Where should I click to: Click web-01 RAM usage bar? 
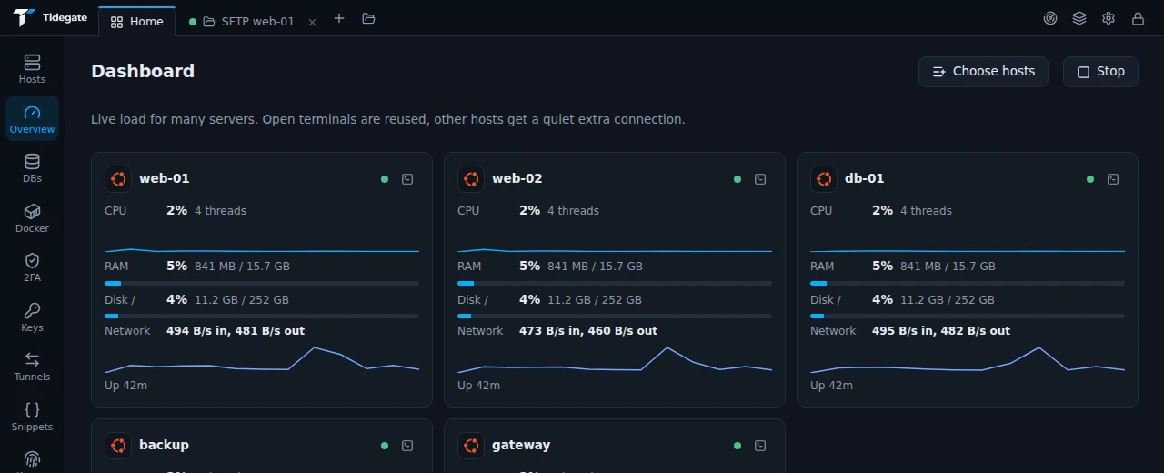(262, 284)
